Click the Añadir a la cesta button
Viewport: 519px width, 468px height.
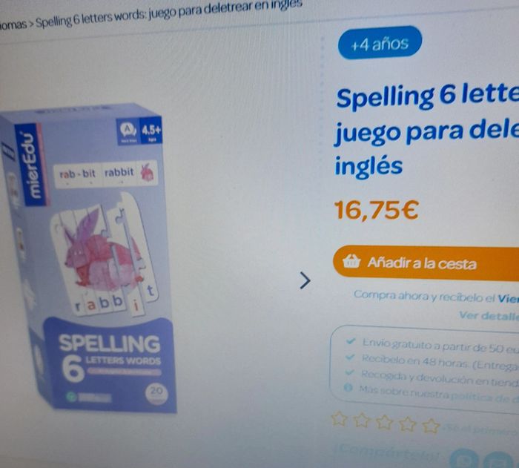(x=426, y=263)
